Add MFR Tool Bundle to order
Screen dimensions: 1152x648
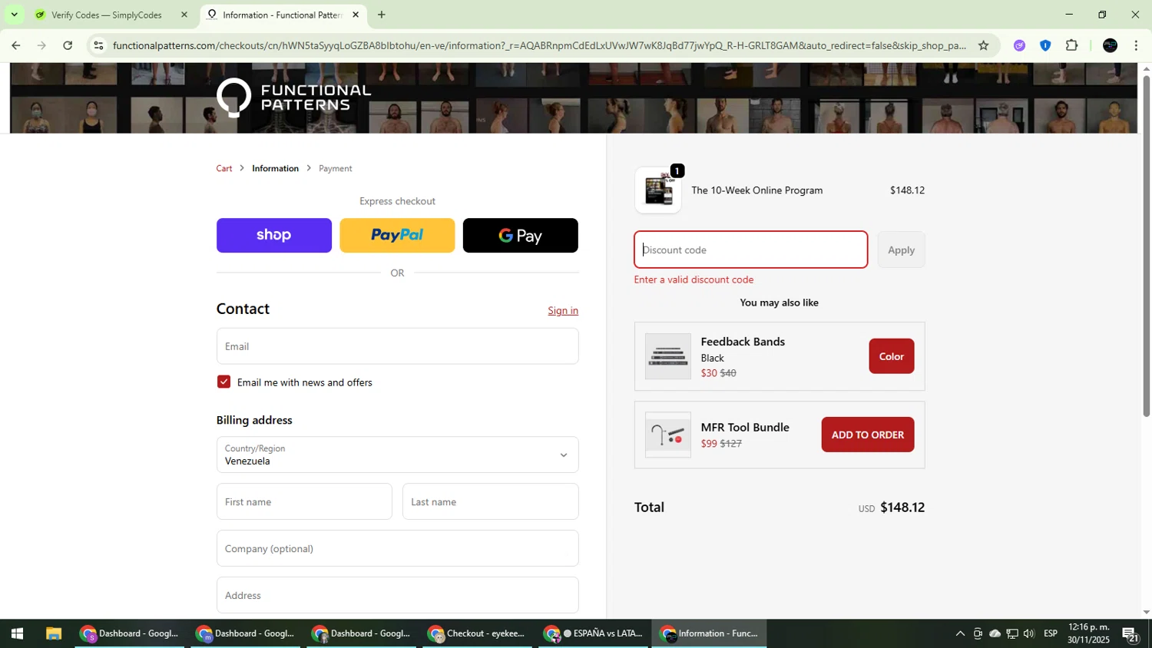tap(868, 435)
